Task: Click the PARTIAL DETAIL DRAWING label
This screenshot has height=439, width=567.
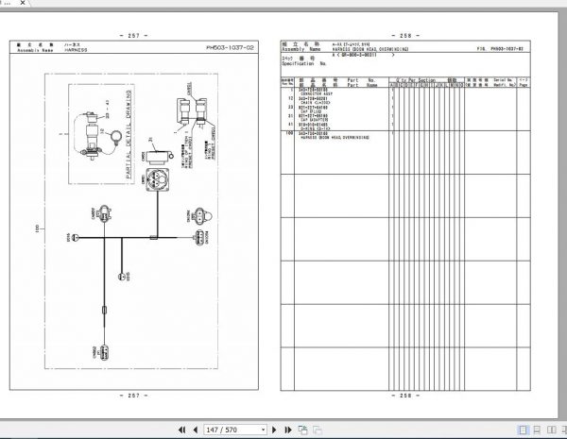Action: click(129, 134)
